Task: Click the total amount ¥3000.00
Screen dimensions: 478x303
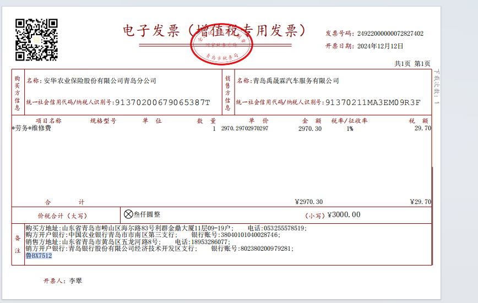Action: point(344,214)
